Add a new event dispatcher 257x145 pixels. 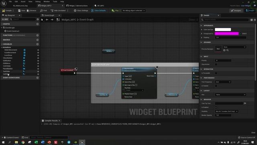[x=37, y=78]
